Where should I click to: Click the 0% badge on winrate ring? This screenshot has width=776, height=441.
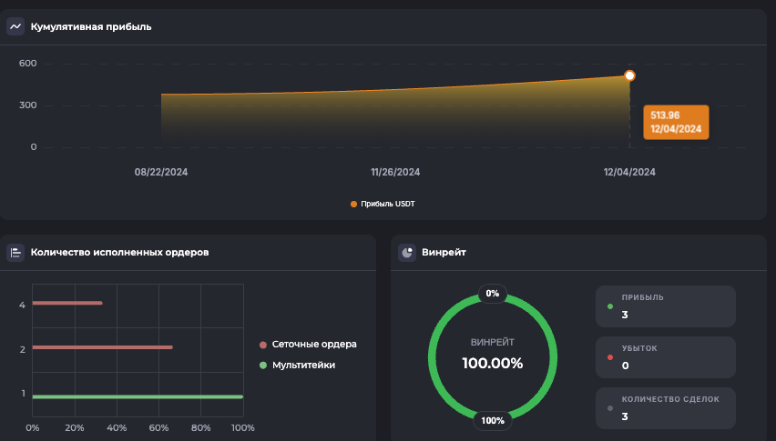tap(493, 294)
